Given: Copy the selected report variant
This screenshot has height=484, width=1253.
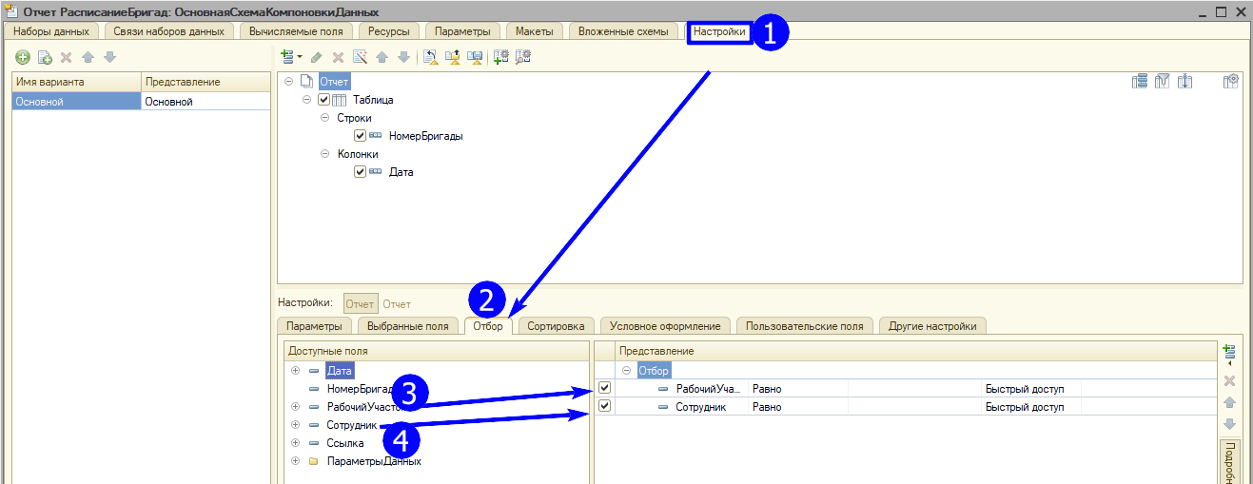Looking at the screenshot, I should click(45, 57).
